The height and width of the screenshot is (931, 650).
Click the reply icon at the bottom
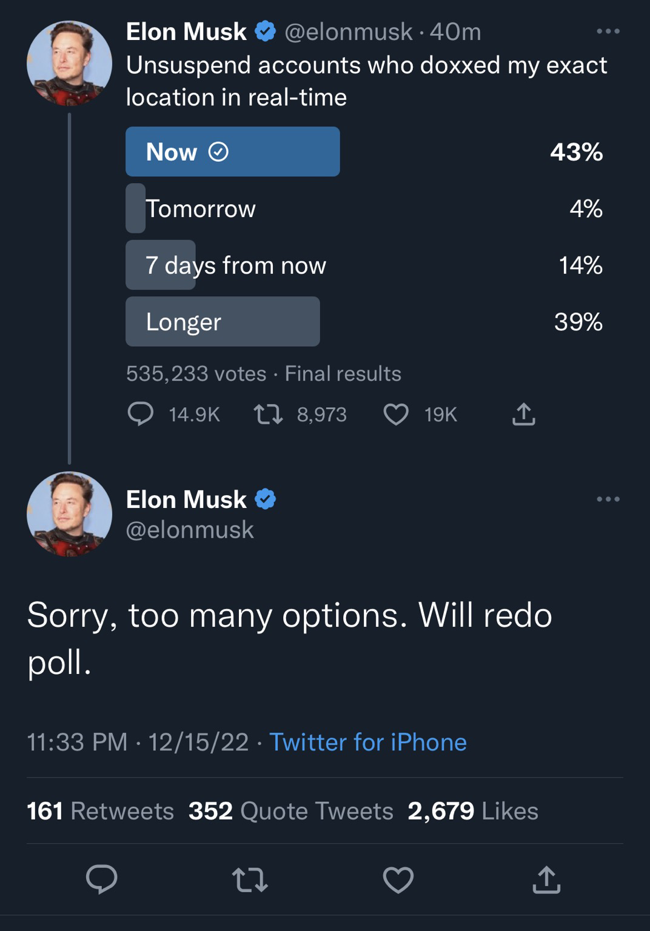[x=101, y=879]
